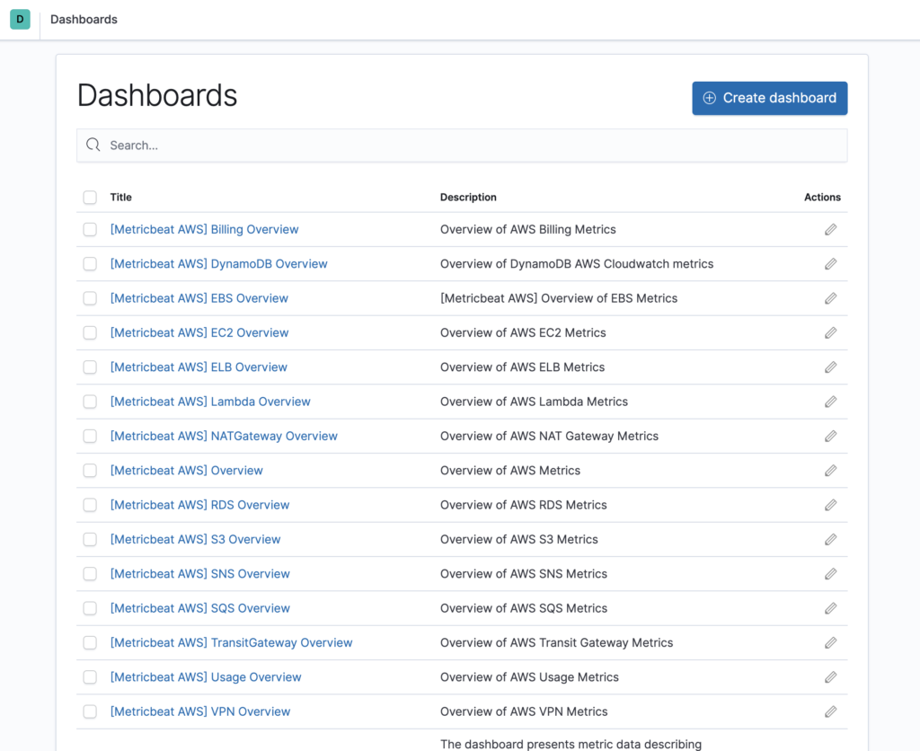Image resolution: width=920 pixels, height=751 pixels.
Task: Check the checkbox for DynamoDB Overview
Action: 90,263
